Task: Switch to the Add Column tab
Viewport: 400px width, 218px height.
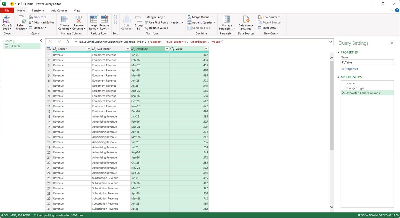Action: point(59,10)
